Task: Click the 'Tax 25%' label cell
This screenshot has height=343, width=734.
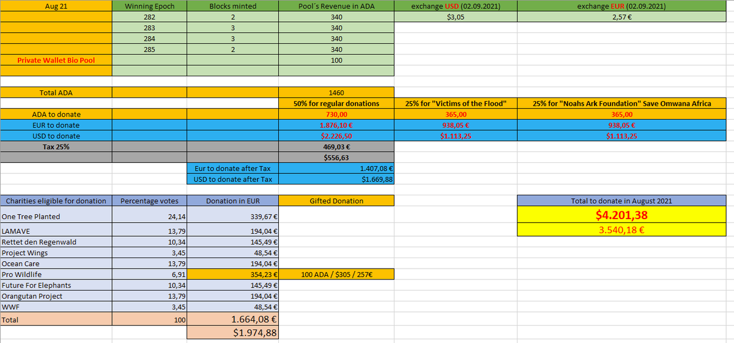Action: (56, 146)
